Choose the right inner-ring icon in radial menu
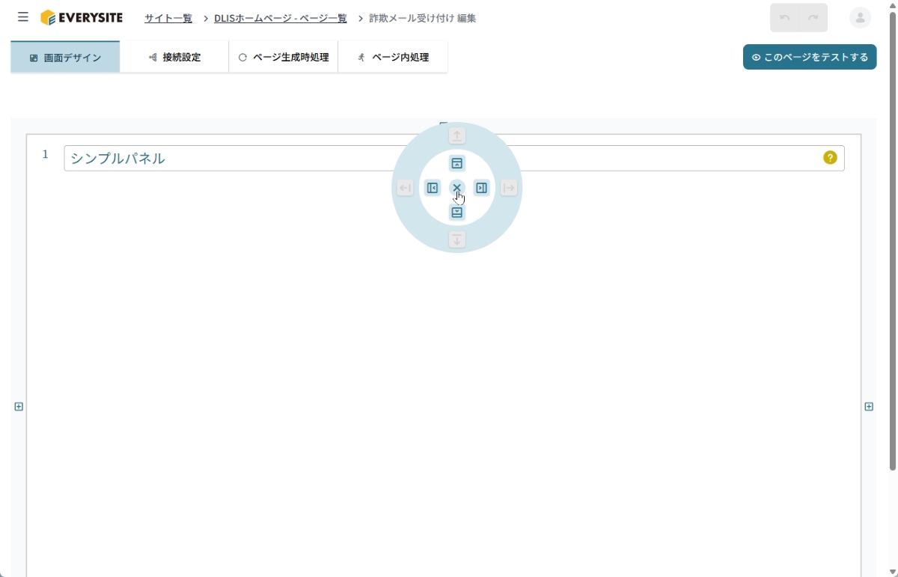This screenshot has height=577, width=898. pos(481,188)
